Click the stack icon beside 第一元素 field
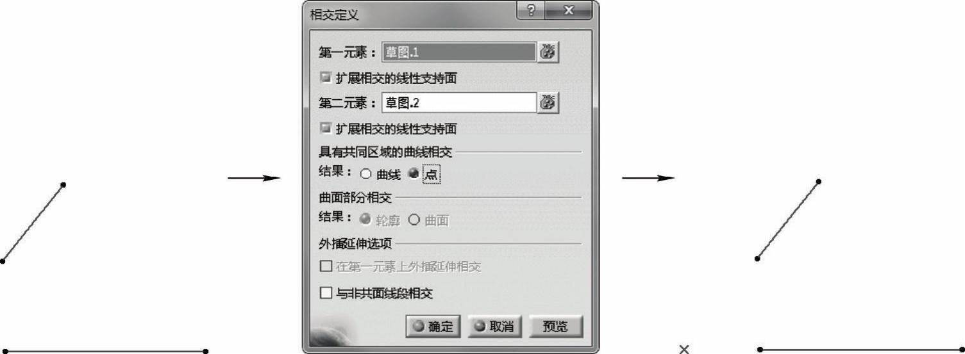Viewport: 965px width, 354px height. coord(548,52)
